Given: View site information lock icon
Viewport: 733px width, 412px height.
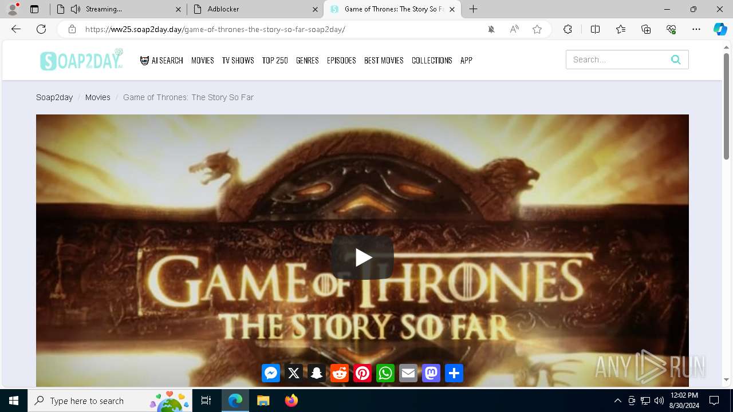Looking at the screenshot, I should (x=72, y=29).
